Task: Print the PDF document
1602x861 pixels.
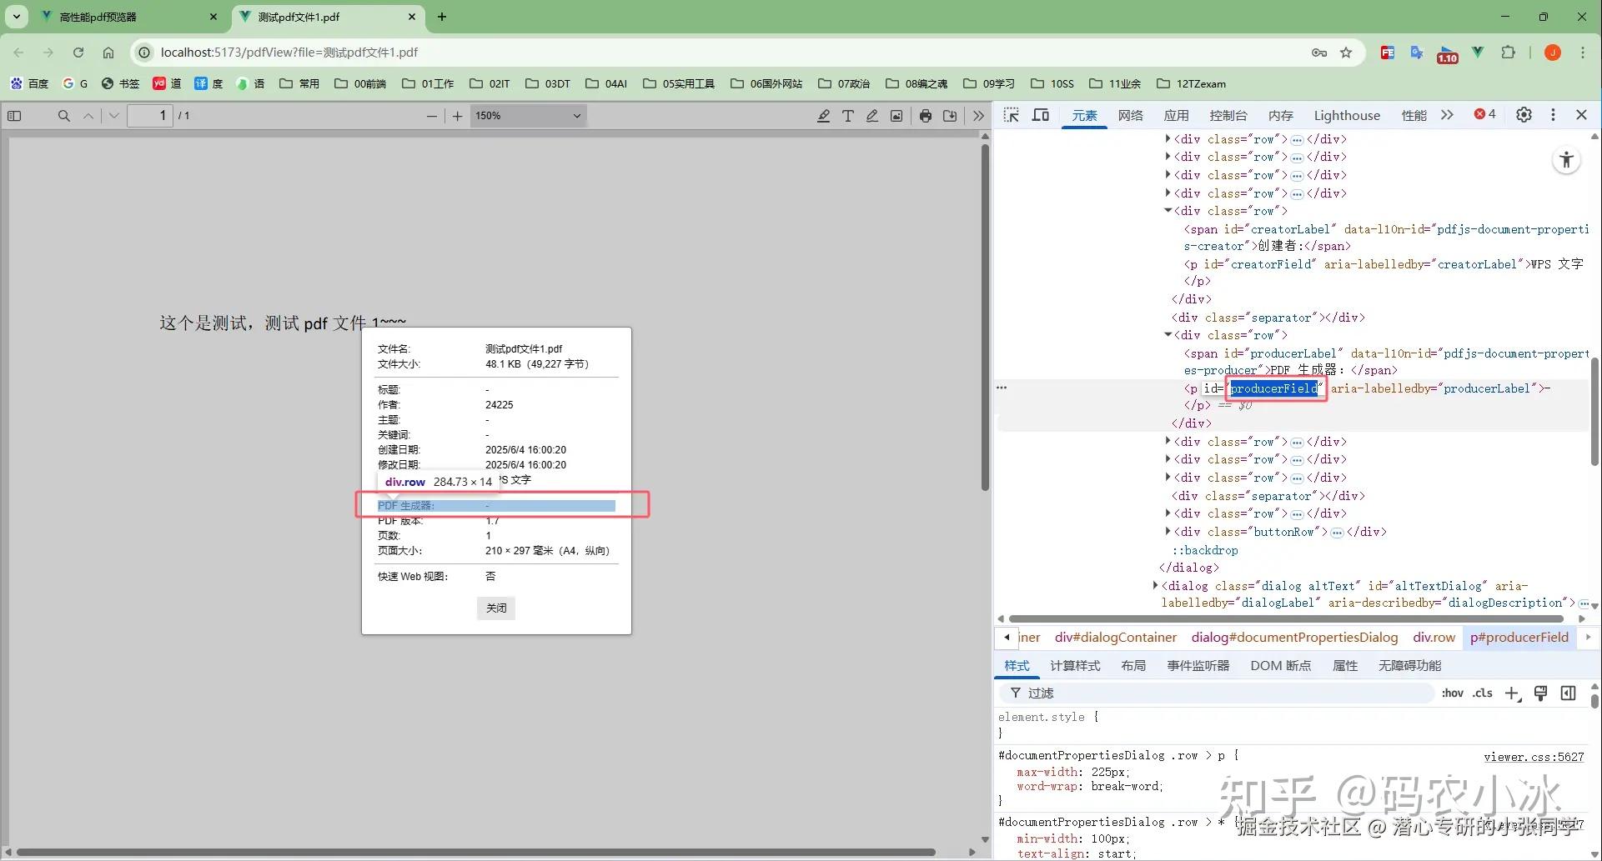Action: [925, 116]
